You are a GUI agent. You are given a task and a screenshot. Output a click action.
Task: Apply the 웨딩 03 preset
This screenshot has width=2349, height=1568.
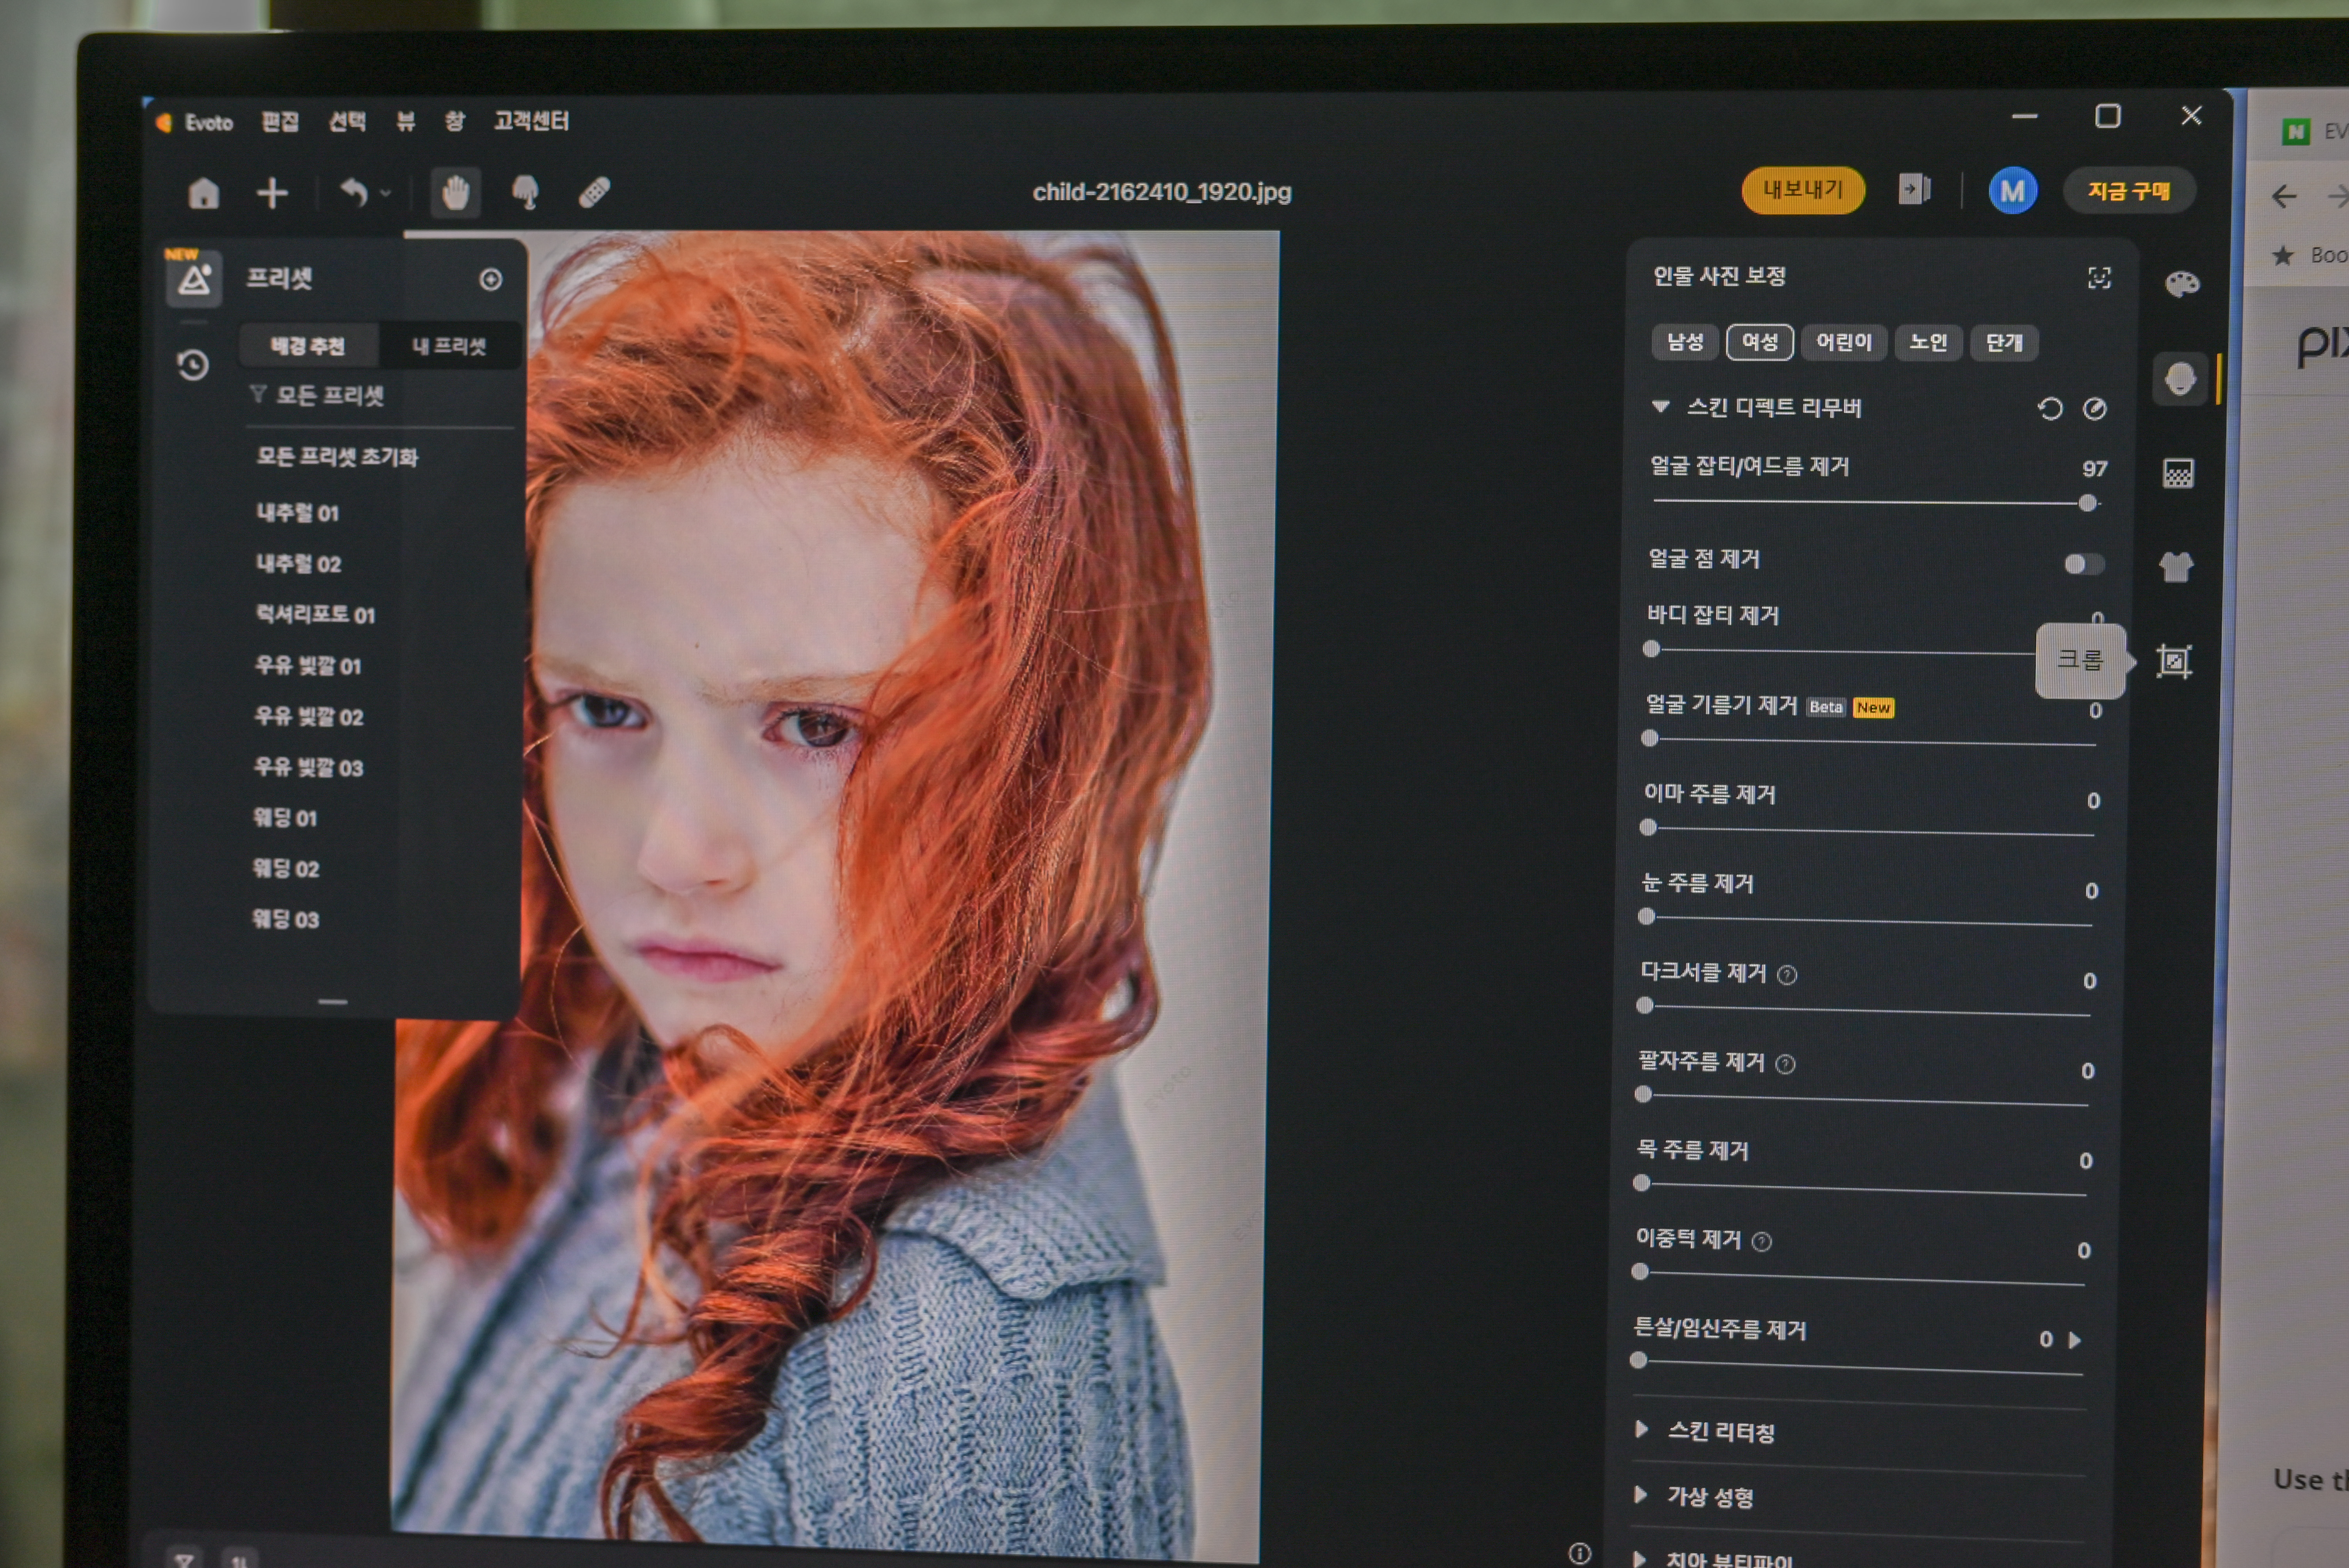(x=285, y=920)
